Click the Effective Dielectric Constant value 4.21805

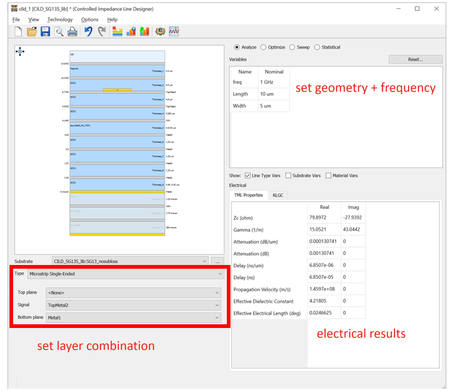[x=324, y=301]
